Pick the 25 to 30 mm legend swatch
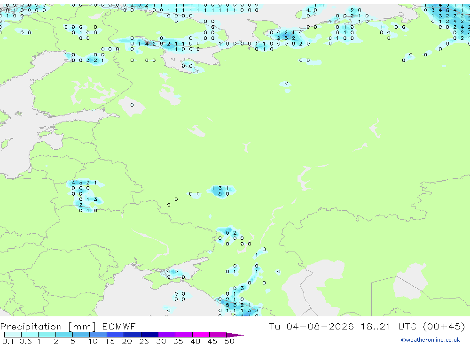The height and width of the screenshot is (344, 470). click(x=150, y=335)
